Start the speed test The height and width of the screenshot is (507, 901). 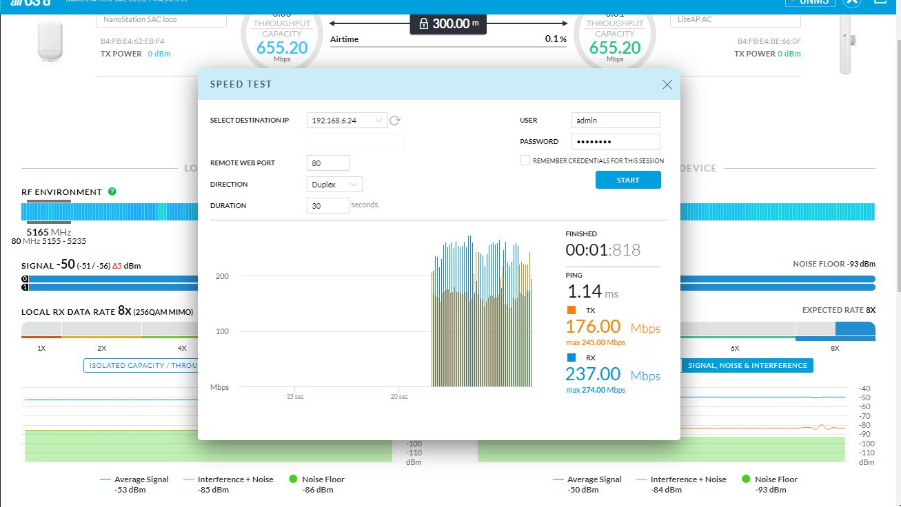(628, 180)
